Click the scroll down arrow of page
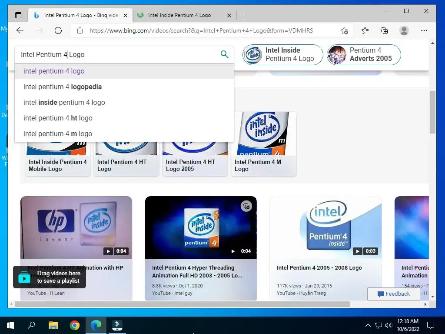This screenshot has width=445, height=334. [x=432, y=296]
